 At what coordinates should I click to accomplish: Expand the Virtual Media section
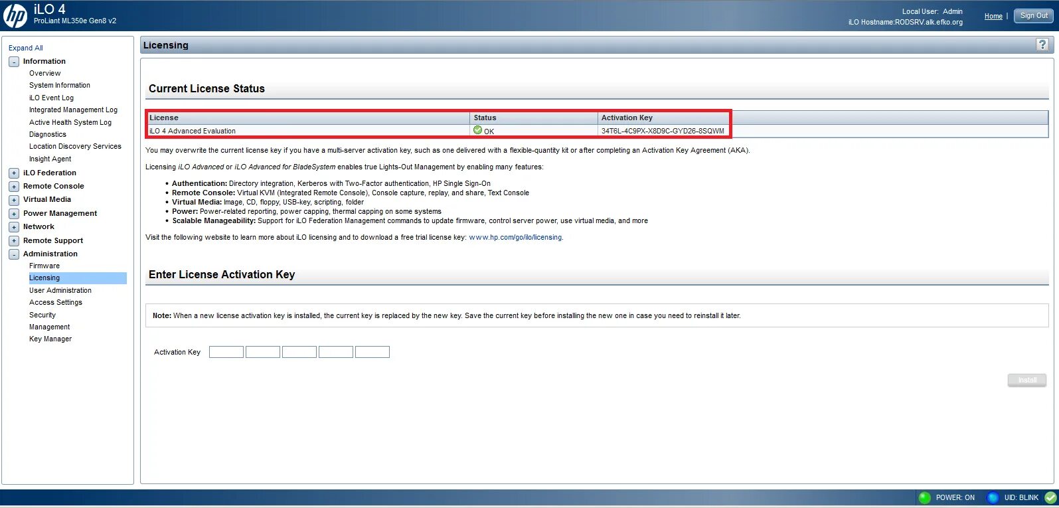13,200
